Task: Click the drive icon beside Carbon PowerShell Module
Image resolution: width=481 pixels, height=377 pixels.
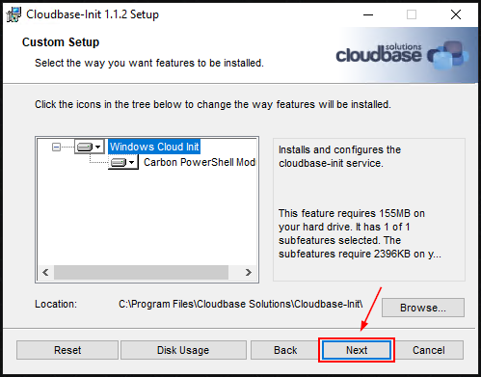Action: click(x=119, y=163)
